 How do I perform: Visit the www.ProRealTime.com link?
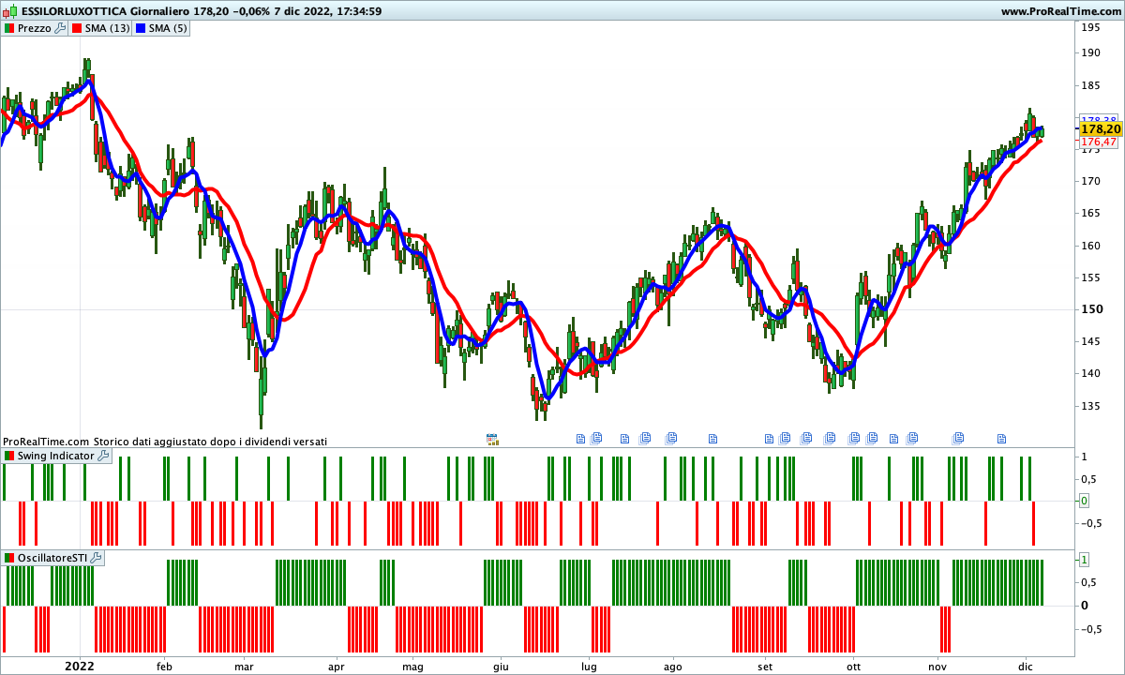[x=1061, y=11]
